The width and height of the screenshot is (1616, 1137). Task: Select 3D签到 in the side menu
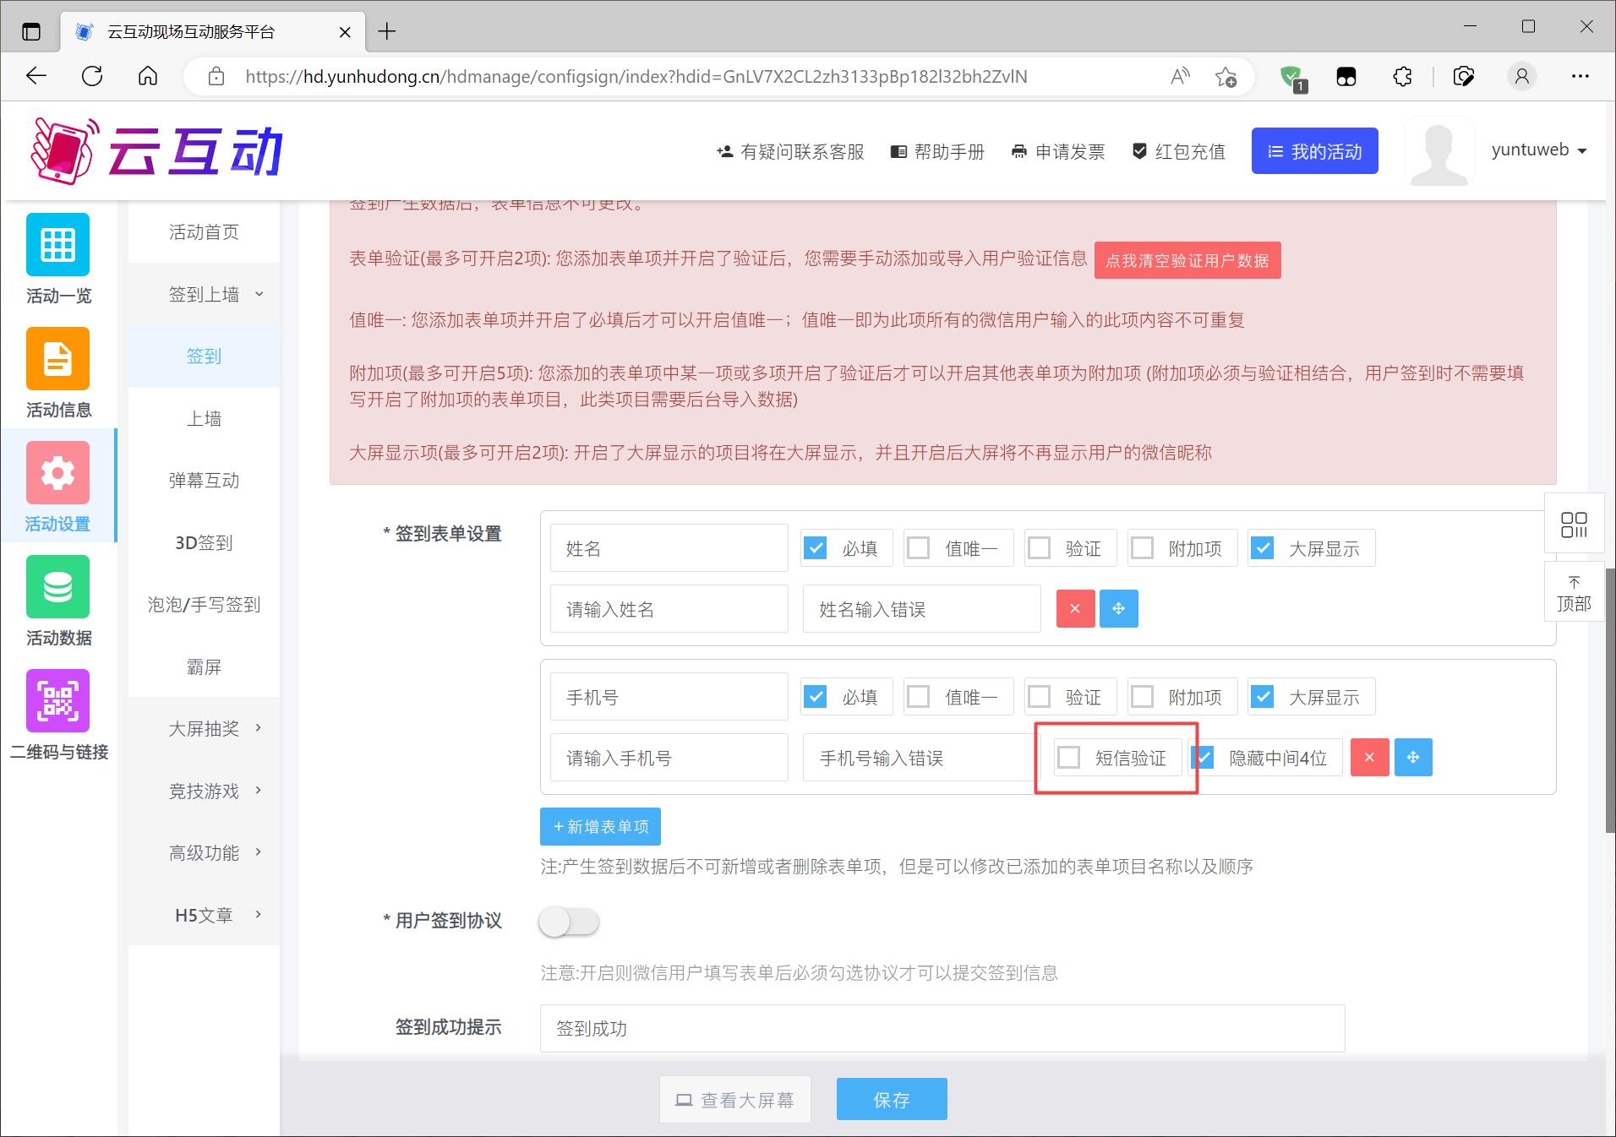click(x=204, y=542)
